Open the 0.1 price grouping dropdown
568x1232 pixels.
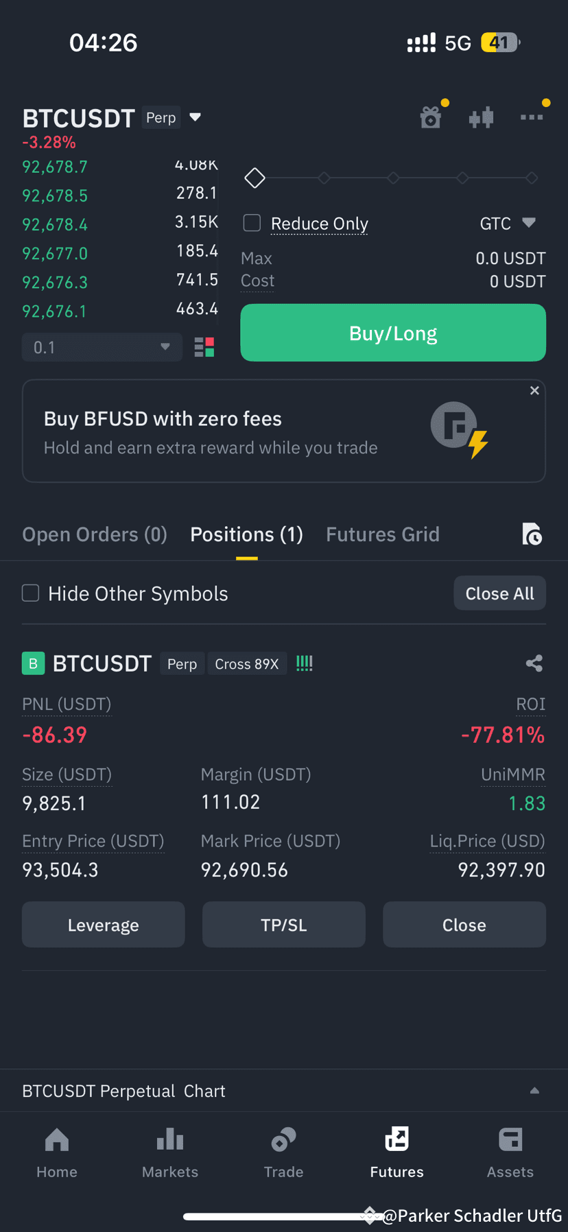coord(102,347)
